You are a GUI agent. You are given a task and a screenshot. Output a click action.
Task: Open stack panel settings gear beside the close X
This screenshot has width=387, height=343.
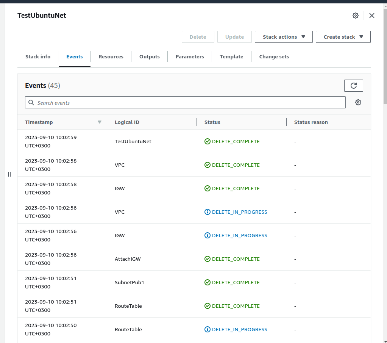[x=356, y=16]
